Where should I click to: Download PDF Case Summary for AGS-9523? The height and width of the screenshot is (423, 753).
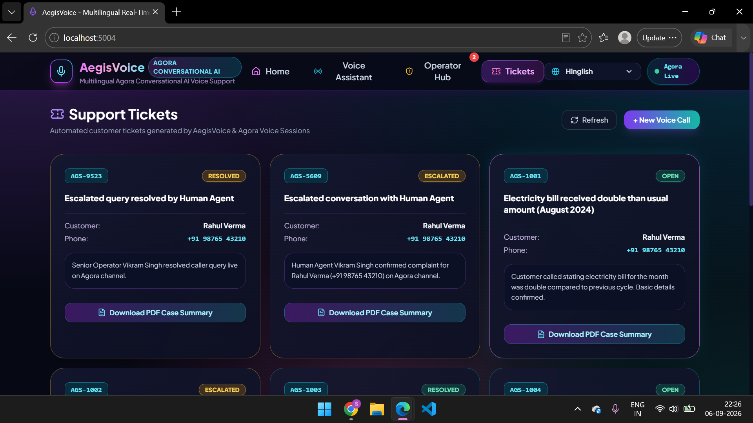click(x=155, y=313)
